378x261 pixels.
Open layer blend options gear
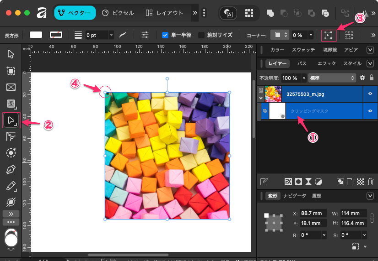[362, 78]
